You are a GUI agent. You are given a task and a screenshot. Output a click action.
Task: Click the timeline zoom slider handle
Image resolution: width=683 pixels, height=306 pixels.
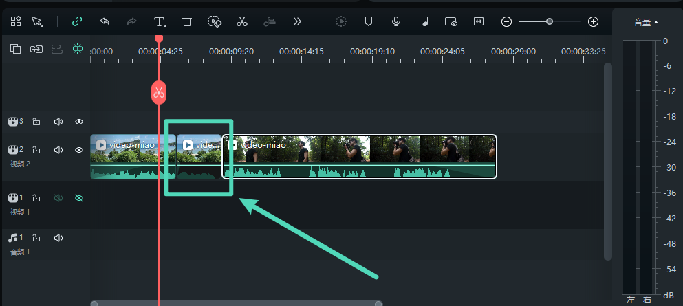550,21
